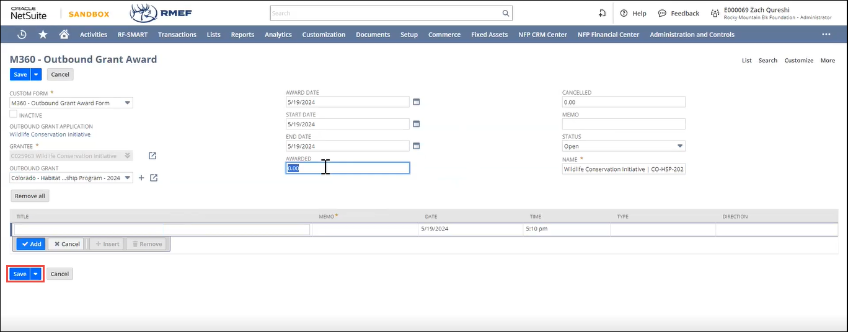Open calendar picker for End Date
The image size is (848, 332).
point(417,146)
